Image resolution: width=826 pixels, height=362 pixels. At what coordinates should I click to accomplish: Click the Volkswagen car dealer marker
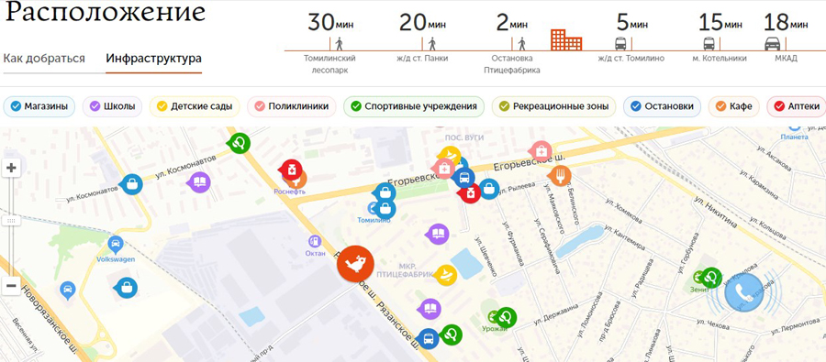click(x=115, y=244)
